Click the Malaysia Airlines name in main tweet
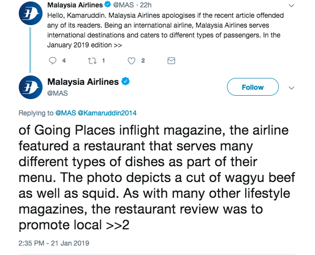315x255 pixels. click(83, 82)
